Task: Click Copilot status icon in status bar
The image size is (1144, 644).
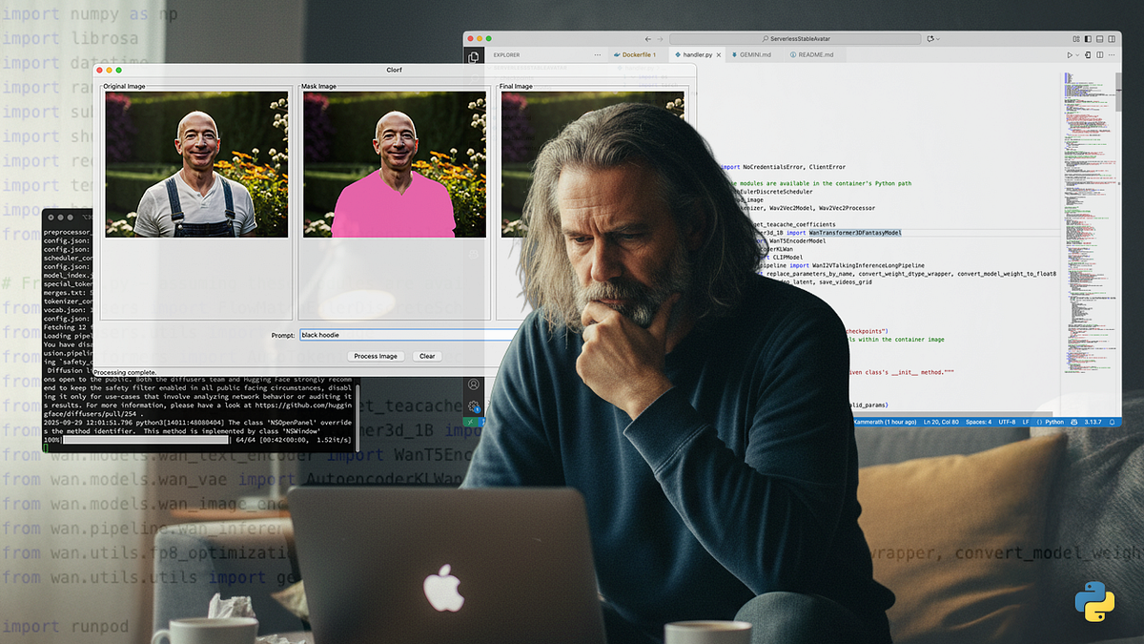Action: (1073, 422)
